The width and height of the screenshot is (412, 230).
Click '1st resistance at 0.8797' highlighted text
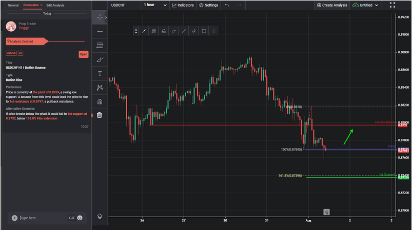(x=26, y=101)
